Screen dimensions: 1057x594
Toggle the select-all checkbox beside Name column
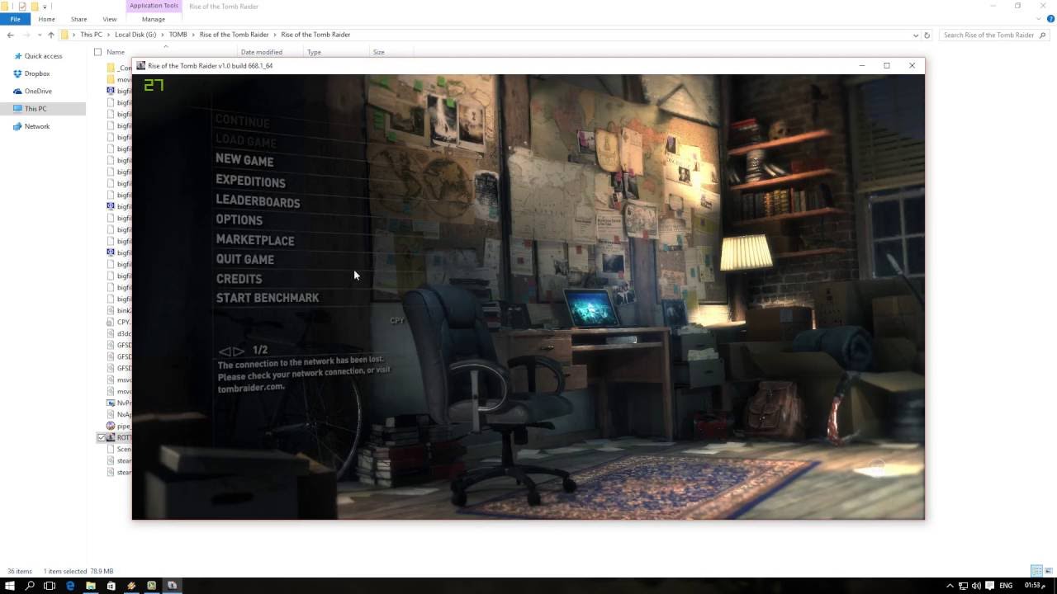coord(97,52)
